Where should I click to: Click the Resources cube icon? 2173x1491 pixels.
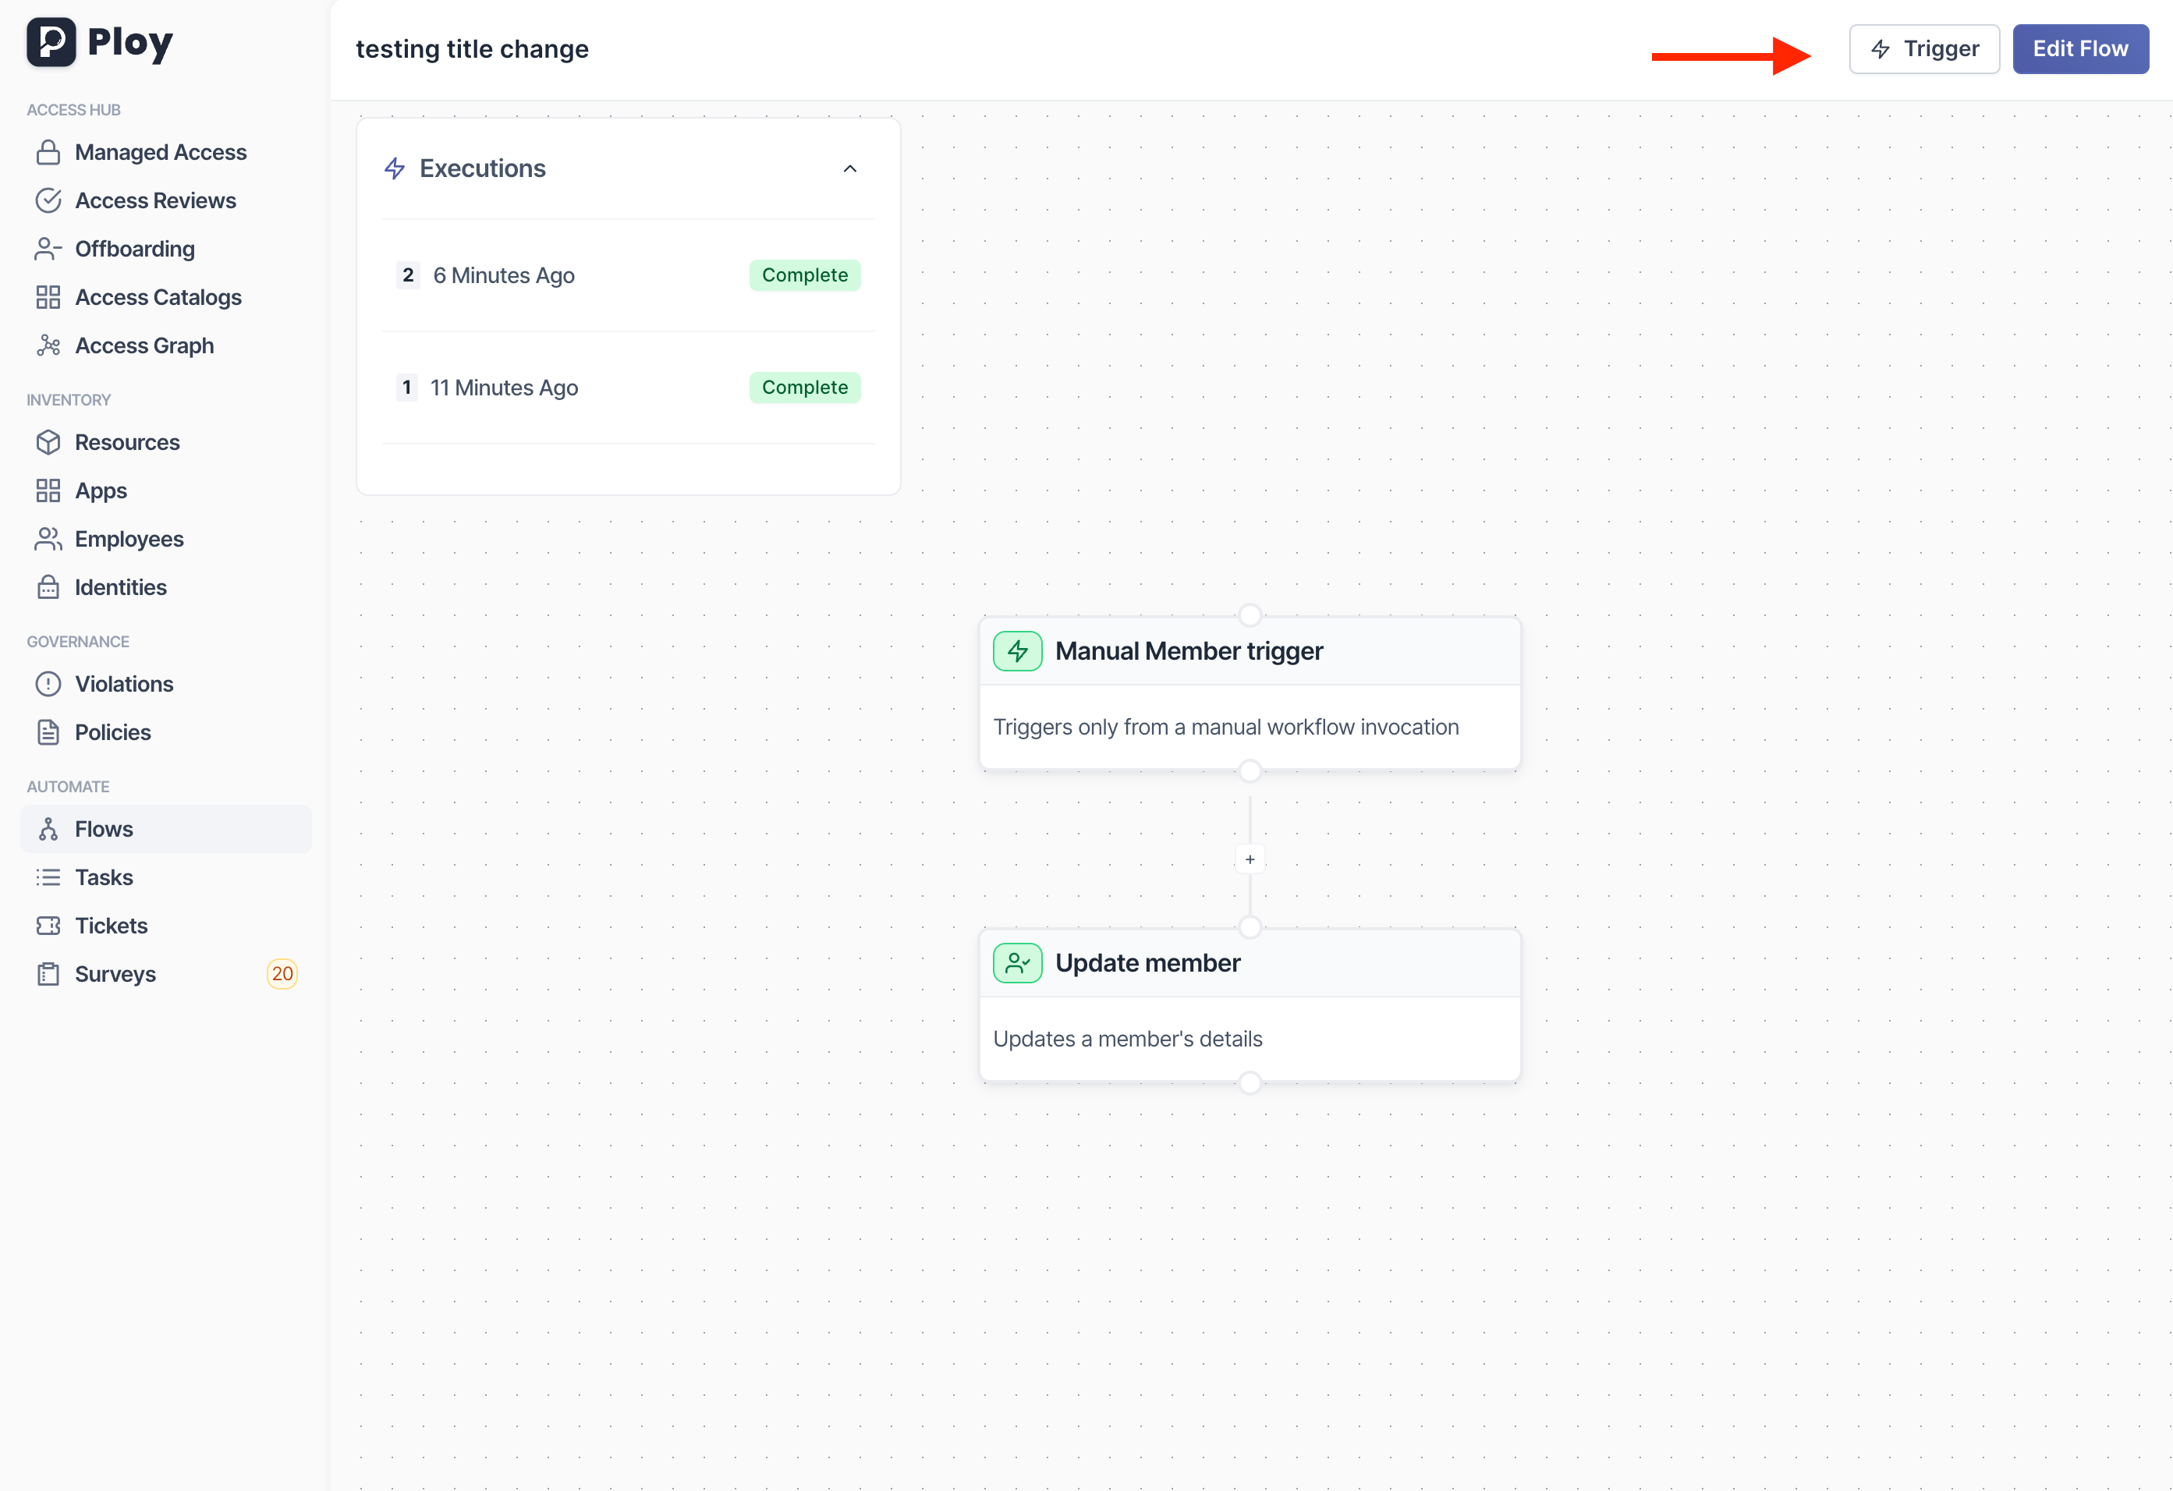pyautogui.click(x=48, y=442)
